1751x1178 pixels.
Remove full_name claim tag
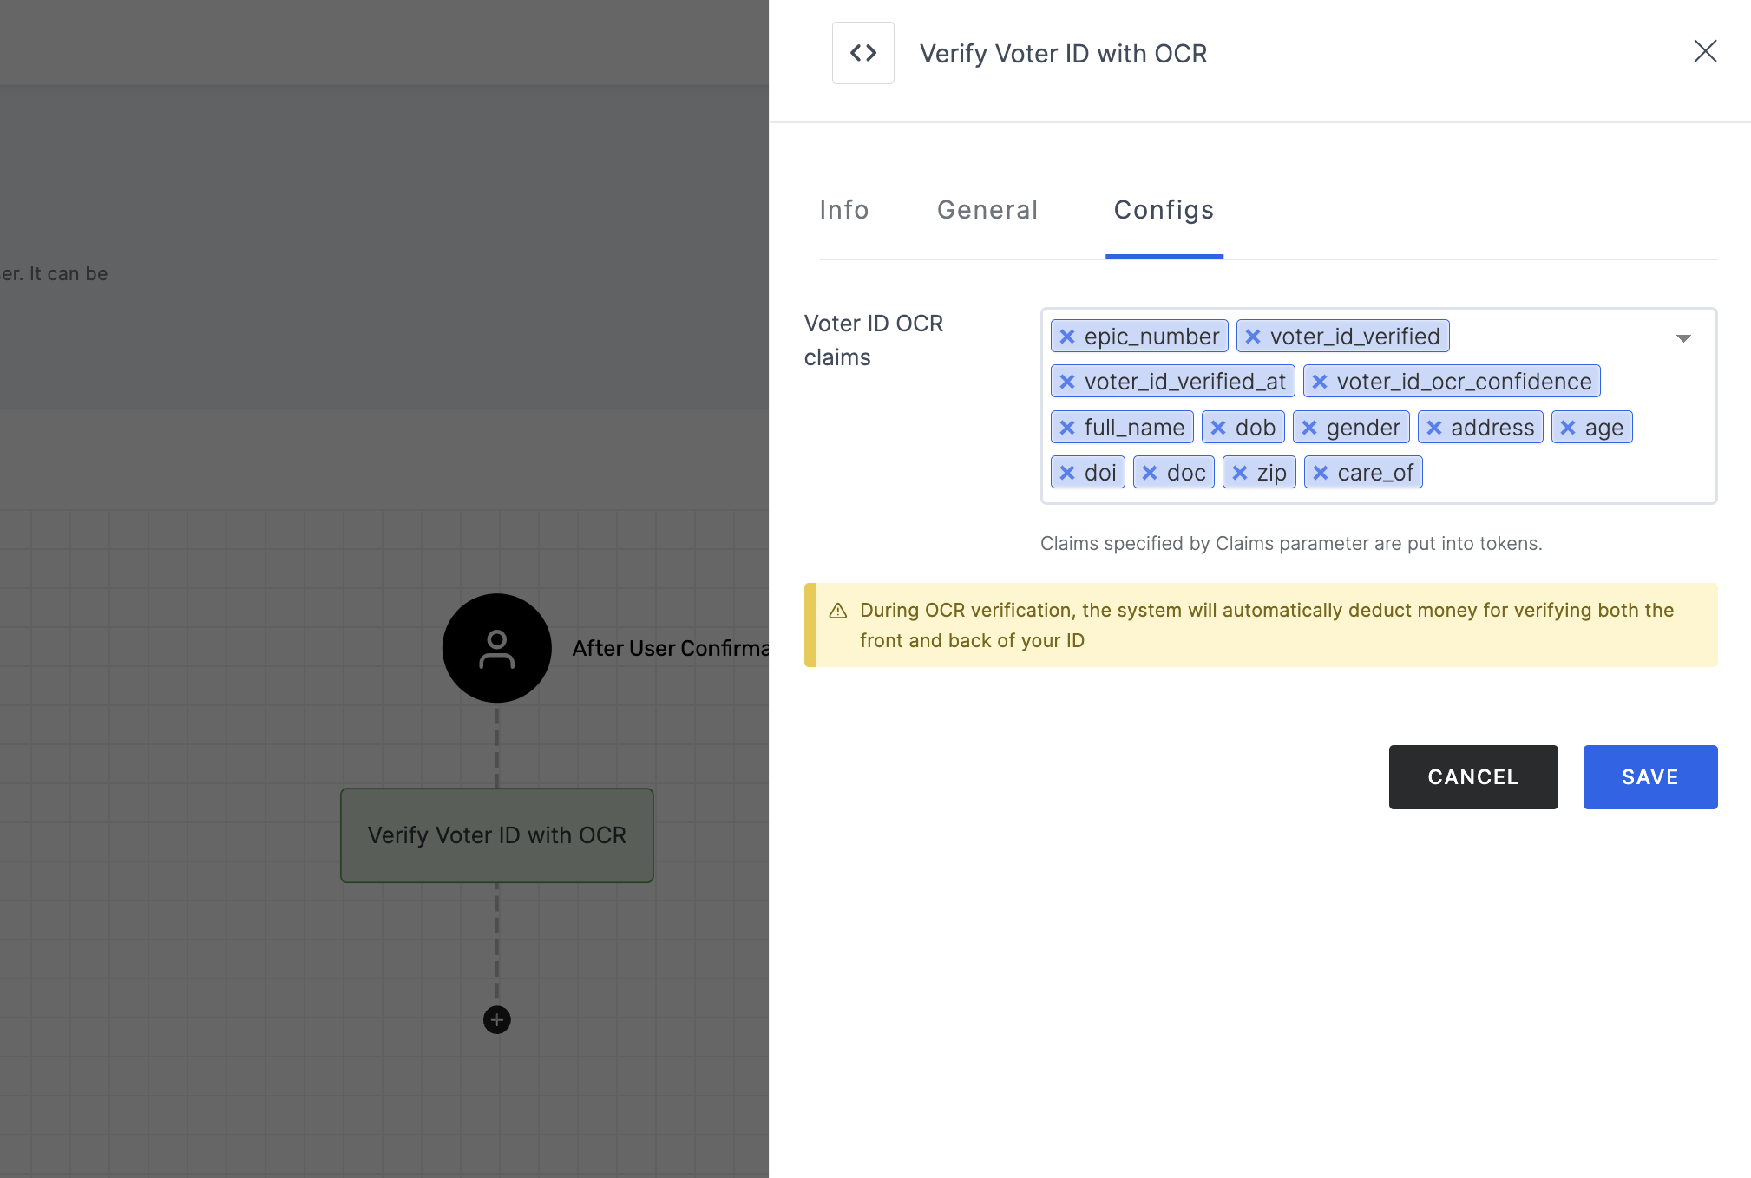[x=1067, y=426]
